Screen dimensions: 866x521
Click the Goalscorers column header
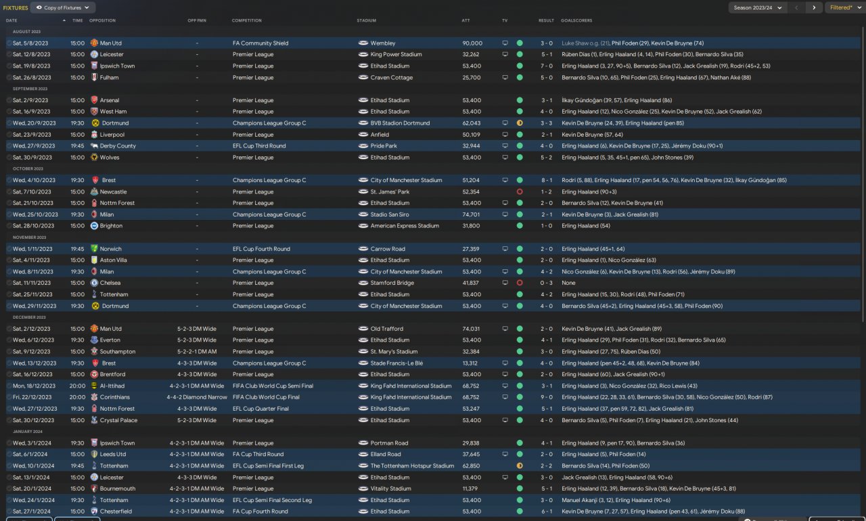click(577, 21)
